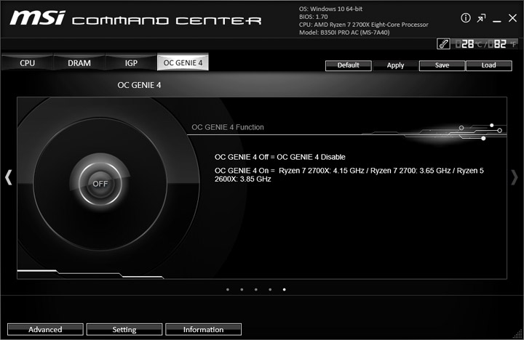This screenshot has height=340, width=524.
Task: Select the third page indicator dot
Action: [256, 290]
